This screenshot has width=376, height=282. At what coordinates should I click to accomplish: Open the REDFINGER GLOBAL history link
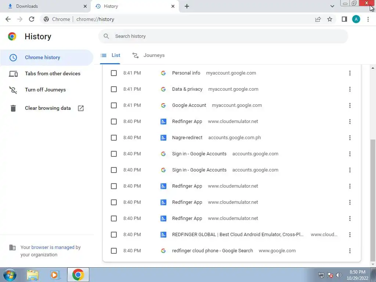[238, 235]
